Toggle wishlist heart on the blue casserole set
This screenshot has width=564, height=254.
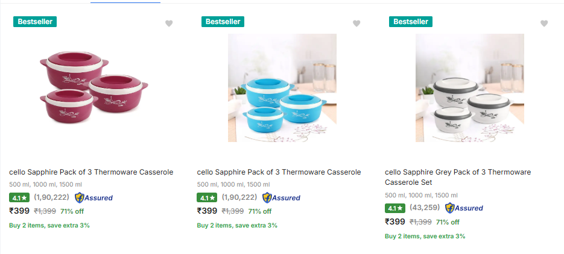coord(356,23)
